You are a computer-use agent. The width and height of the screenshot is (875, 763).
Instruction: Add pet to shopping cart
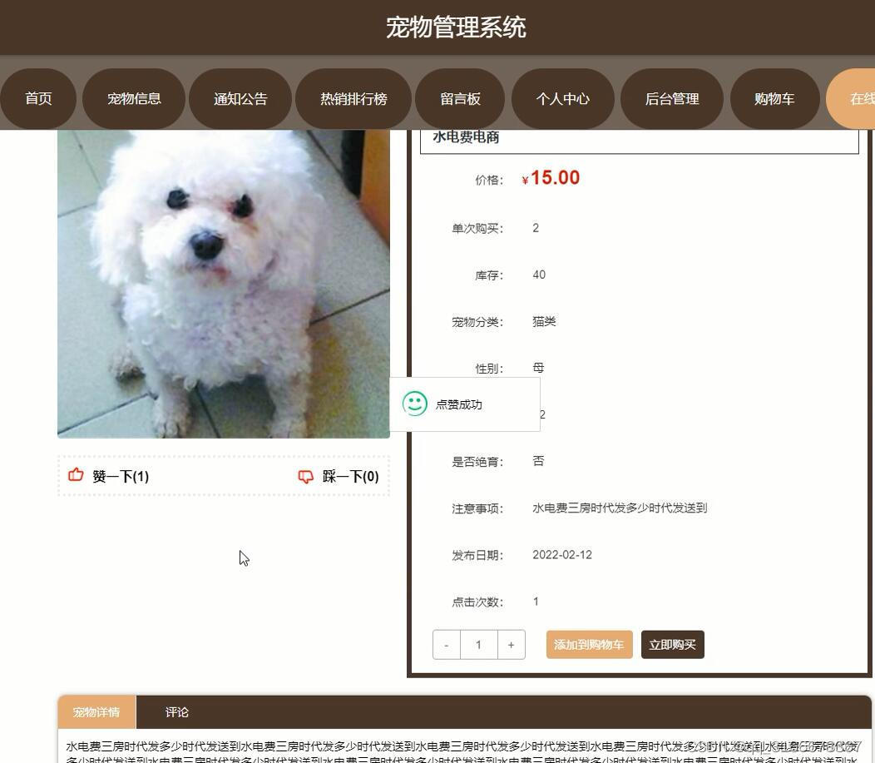click(x=589, y=645)
